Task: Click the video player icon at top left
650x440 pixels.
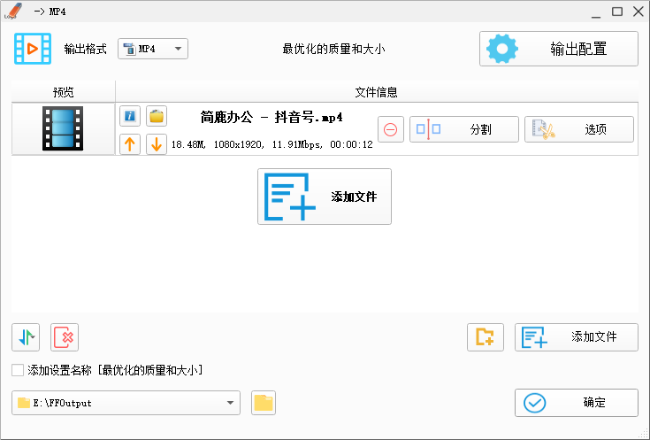Action: pyautogui.click(x=33, y=49)
